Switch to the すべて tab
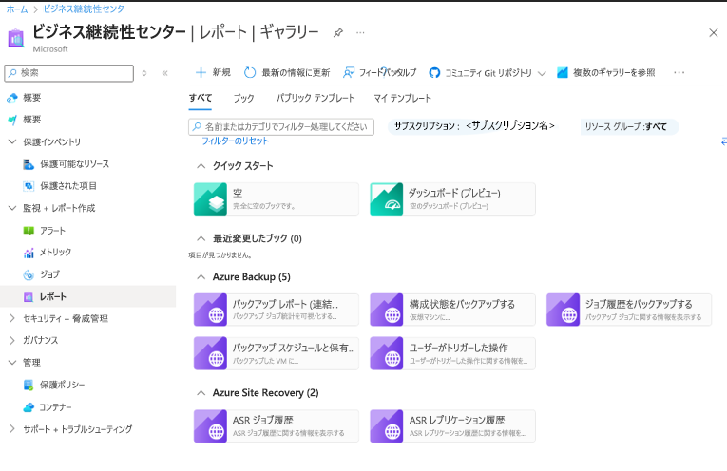The height and width of the screenshot is (471, 727). tap(201, 98)
